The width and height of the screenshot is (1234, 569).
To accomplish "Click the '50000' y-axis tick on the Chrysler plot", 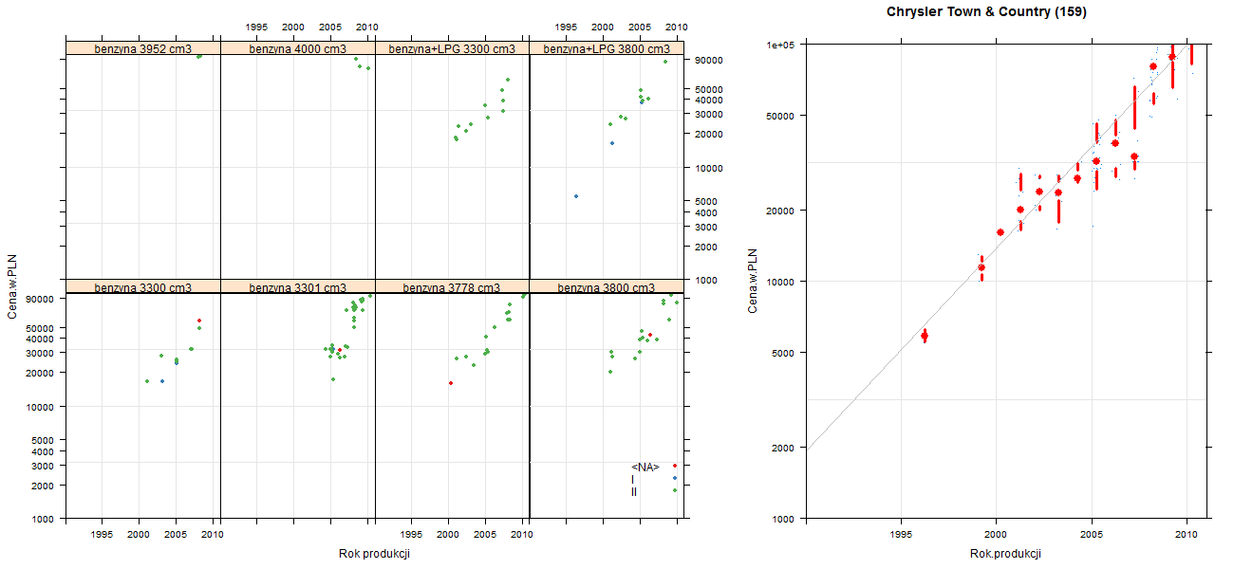I will tap(782, 116).
